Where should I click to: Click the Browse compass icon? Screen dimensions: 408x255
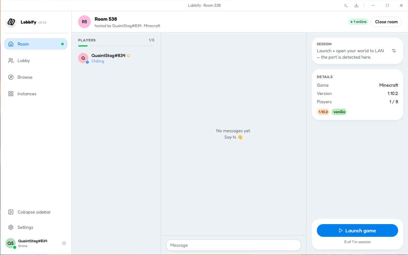pyautogui.click(x=11, y=77)
